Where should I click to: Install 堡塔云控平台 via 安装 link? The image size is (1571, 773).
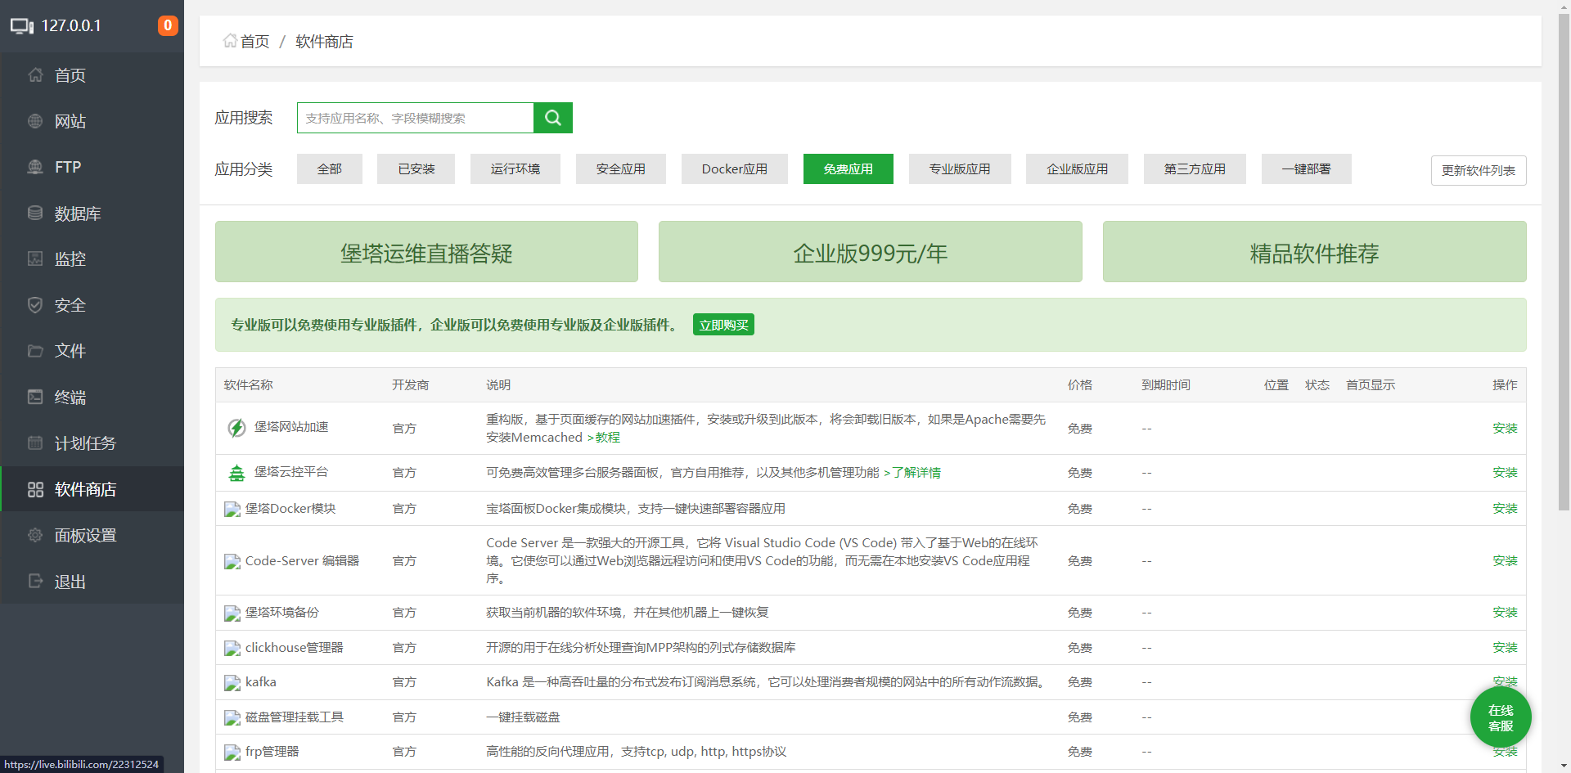click(x=1505, y=473)
